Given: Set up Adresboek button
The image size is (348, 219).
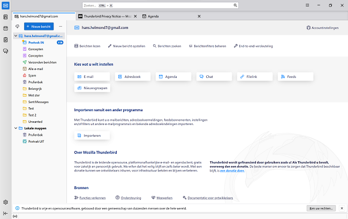Looking at the screenshot, I should pos(133,76).
